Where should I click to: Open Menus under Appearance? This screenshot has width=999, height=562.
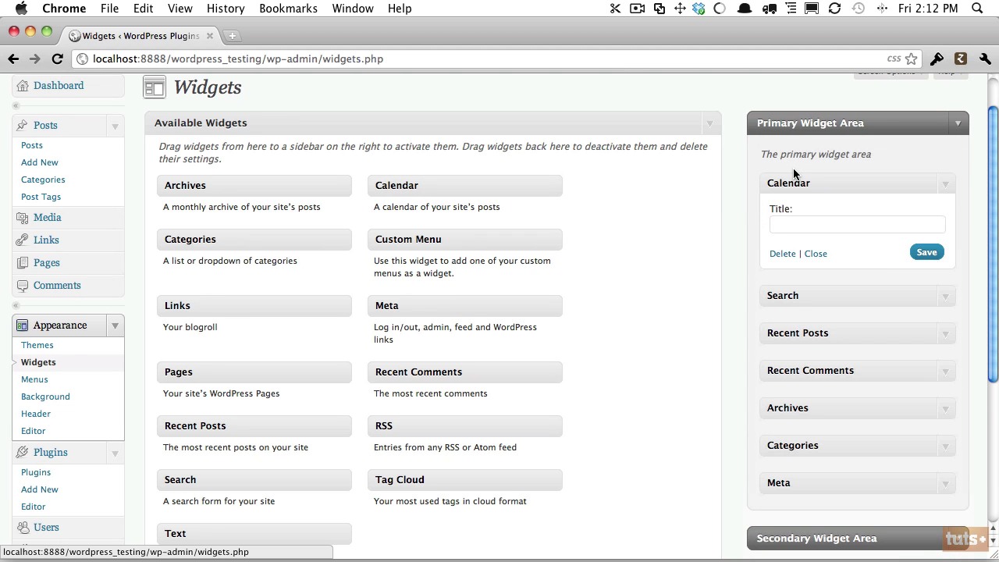coord(34,379)
